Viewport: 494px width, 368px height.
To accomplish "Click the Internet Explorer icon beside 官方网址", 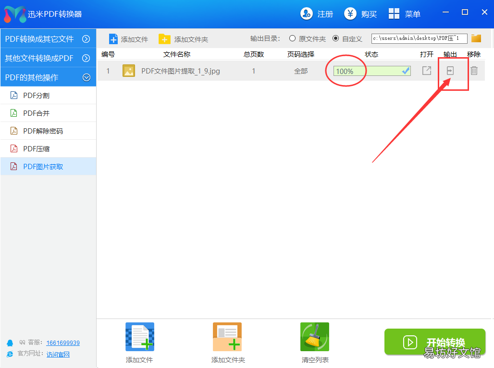I will pos(10,354).
